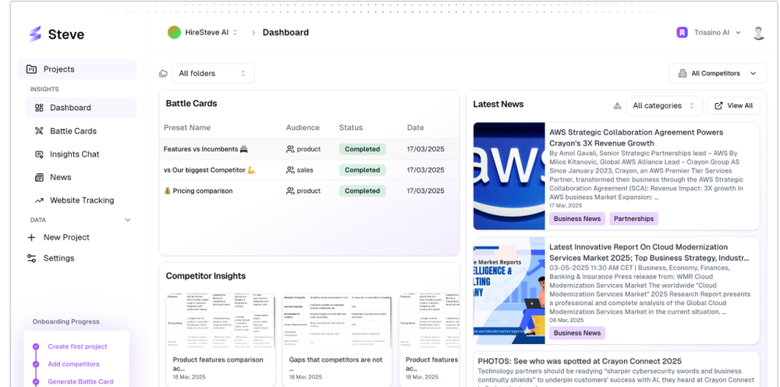This screenshot has width=780, height=387.
Task: Click Completed status in Pricing comparison row
Action: tap(362, 191)
